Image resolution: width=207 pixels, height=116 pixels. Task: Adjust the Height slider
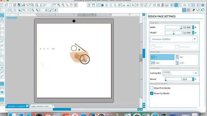(x=173, y=33)
